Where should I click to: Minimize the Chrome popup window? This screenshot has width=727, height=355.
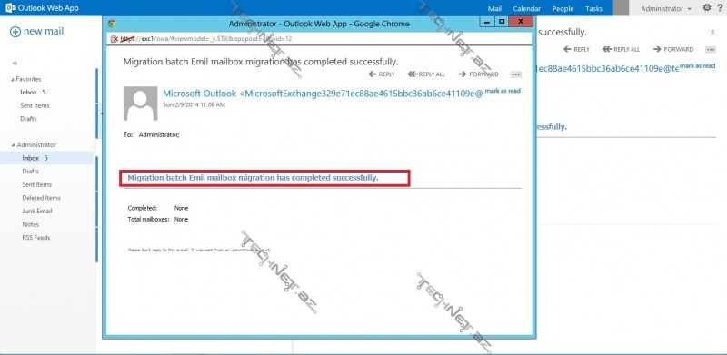487,21
